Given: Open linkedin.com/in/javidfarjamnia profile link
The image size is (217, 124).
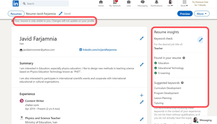Looking at the screenshot, I should [99, 50].
